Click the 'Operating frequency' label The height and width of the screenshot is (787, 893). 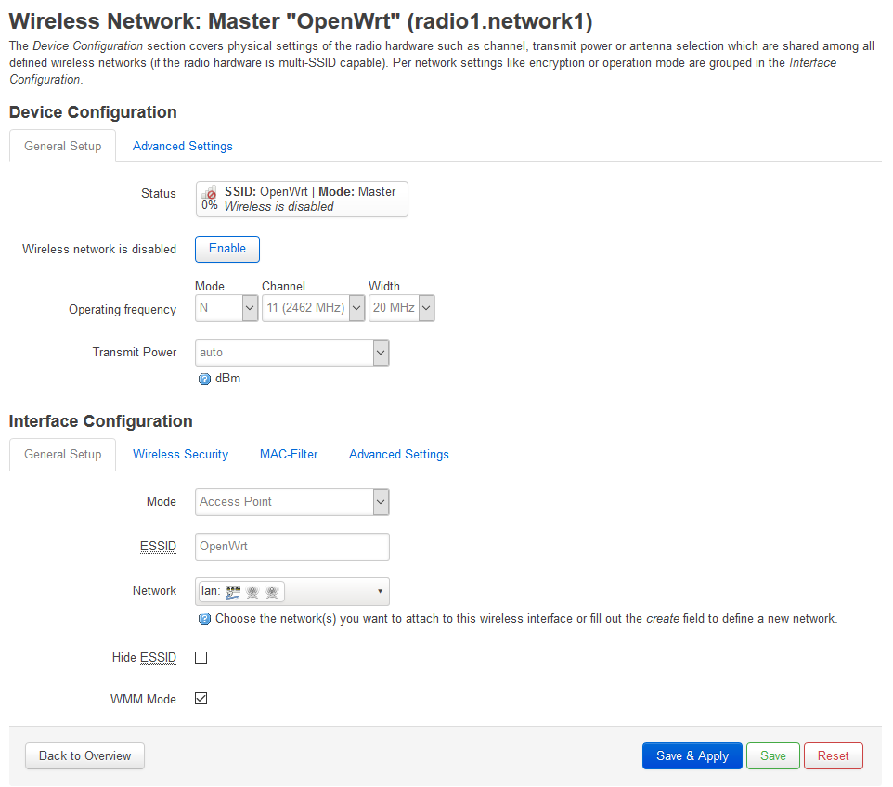click(123, 310)
